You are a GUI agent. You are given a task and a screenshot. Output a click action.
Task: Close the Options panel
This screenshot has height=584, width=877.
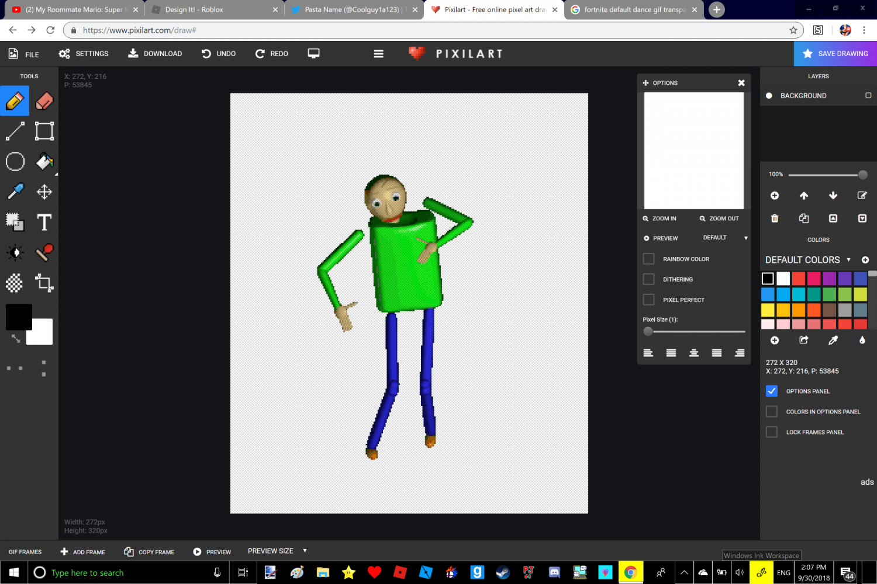[x=741, y=83]
